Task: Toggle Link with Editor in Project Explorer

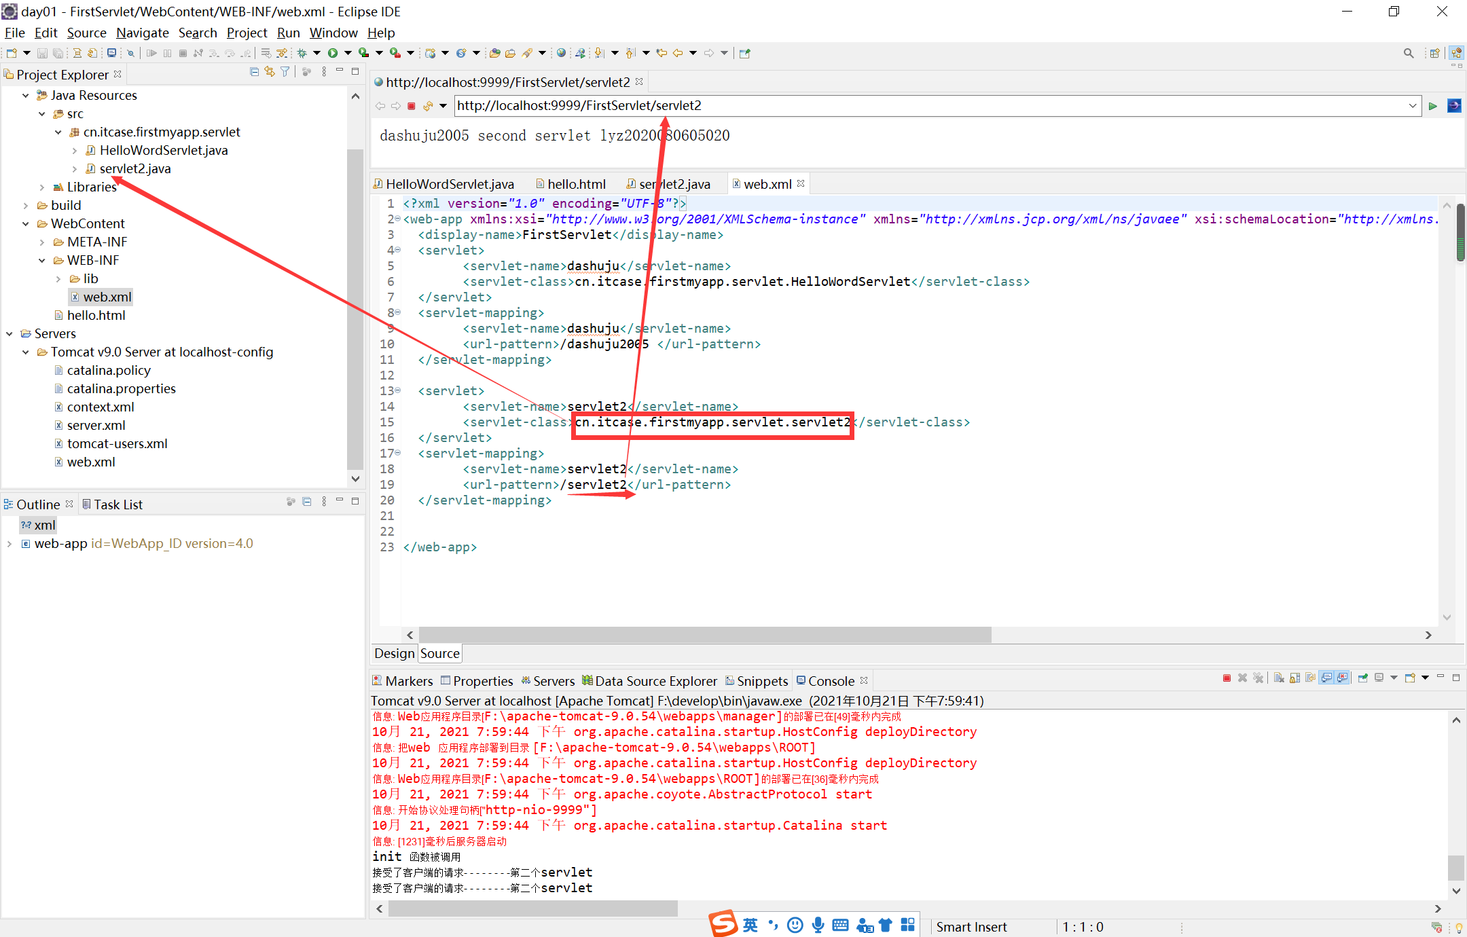Action: click(270, 72)
